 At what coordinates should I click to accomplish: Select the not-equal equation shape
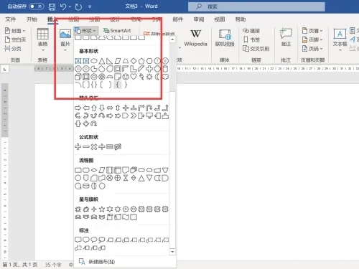pos(118,146)
